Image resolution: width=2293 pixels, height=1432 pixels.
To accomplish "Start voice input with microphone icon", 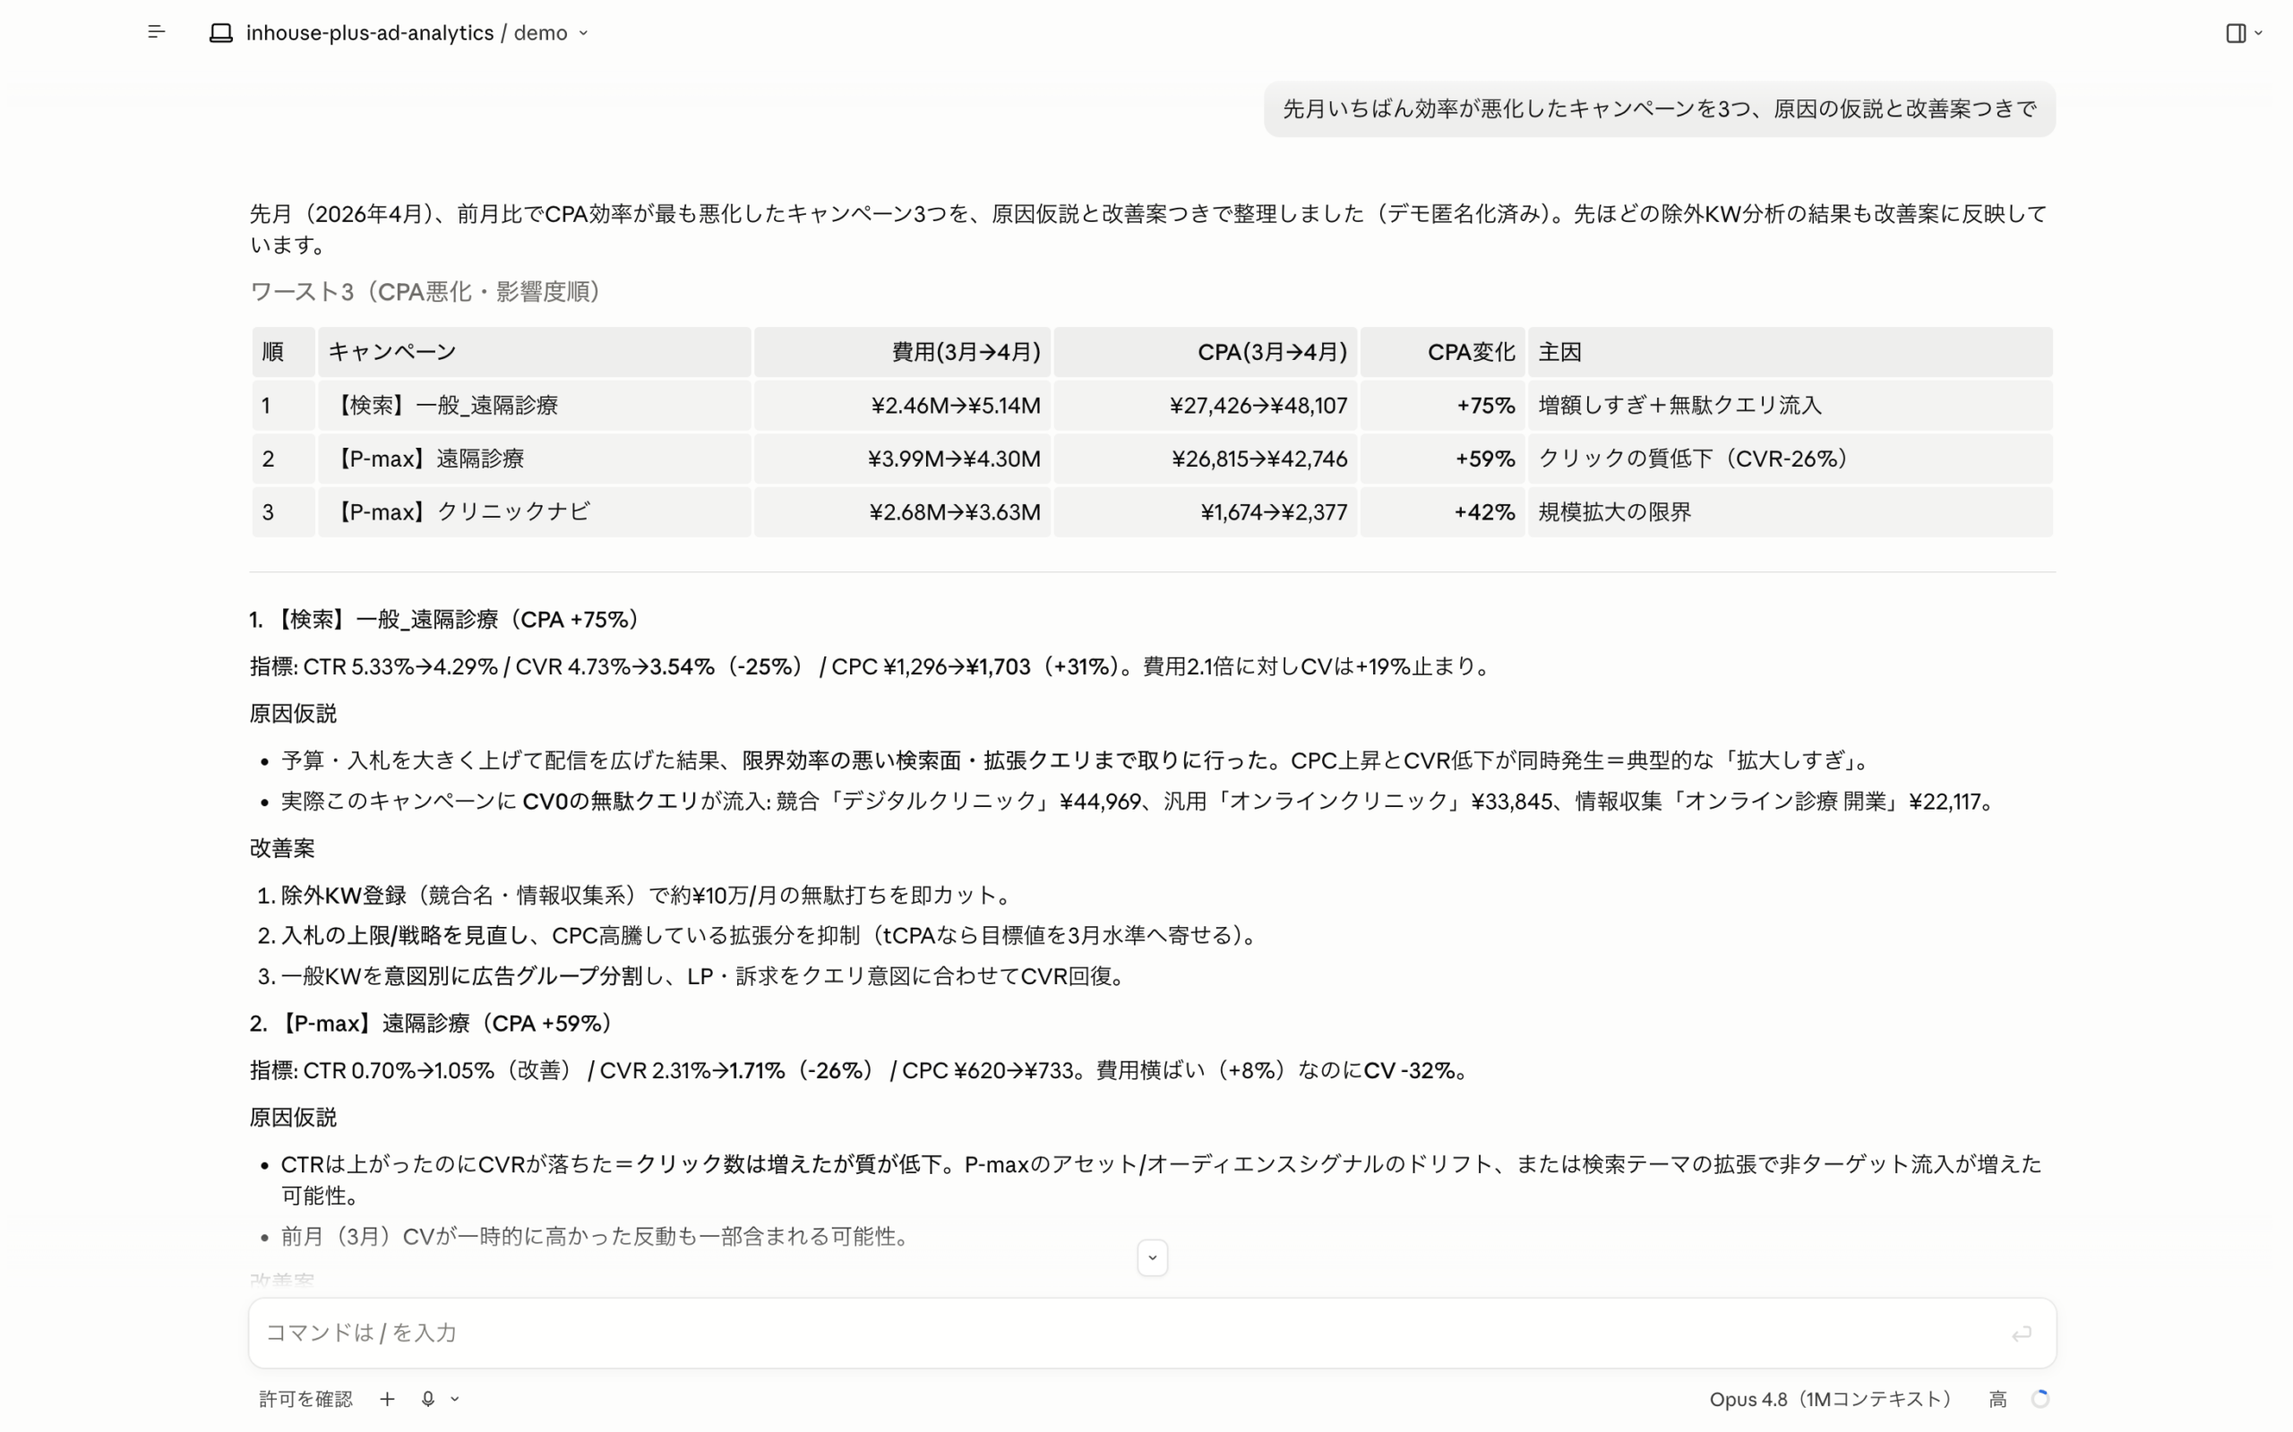I will tap(428, 1399).
